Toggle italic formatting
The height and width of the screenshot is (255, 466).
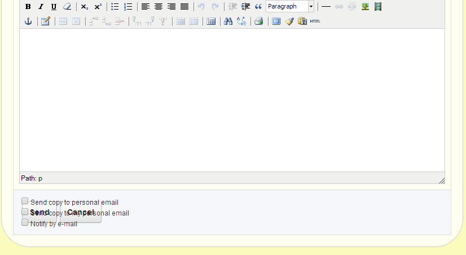(x=41, y=7)
